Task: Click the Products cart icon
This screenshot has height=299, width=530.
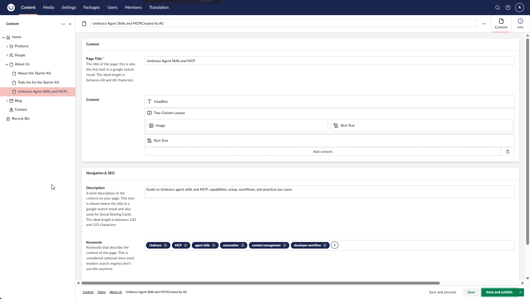Action: (11, 46)
